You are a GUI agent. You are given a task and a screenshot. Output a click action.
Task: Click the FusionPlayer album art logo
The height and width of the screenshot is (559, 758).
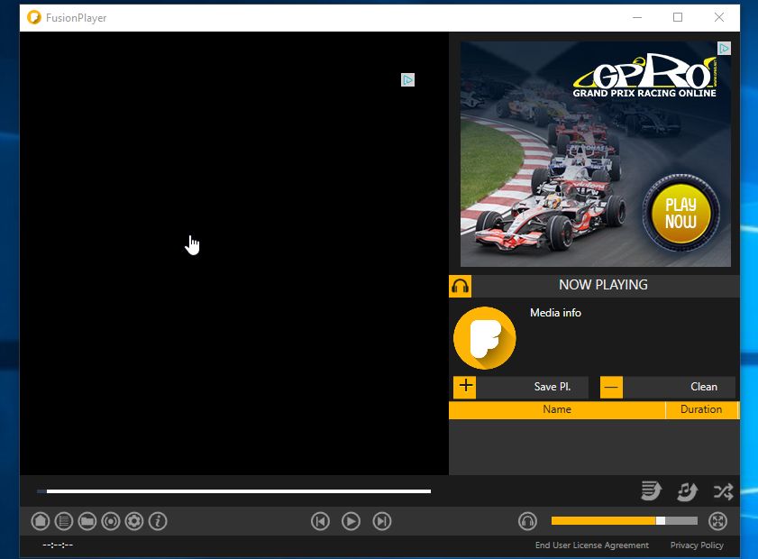click(485, 338)
